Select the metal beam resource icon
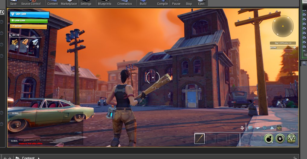This screenshot has height=159, width=307. click(35, 42)
